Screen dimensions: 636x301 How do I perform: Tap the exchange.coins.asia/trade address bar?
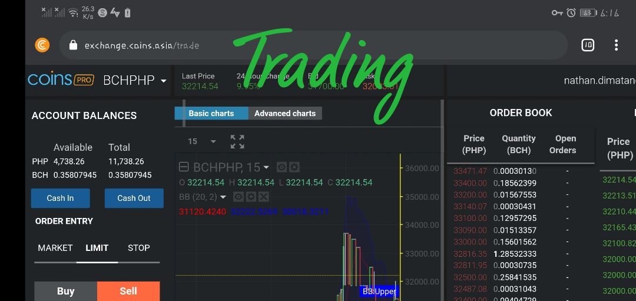pyautogui.click(x=313, y=45)
